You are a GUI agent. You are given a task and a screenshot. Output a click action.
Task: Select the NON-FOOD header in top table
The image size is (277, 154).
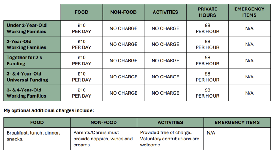[x=123, y=12]
